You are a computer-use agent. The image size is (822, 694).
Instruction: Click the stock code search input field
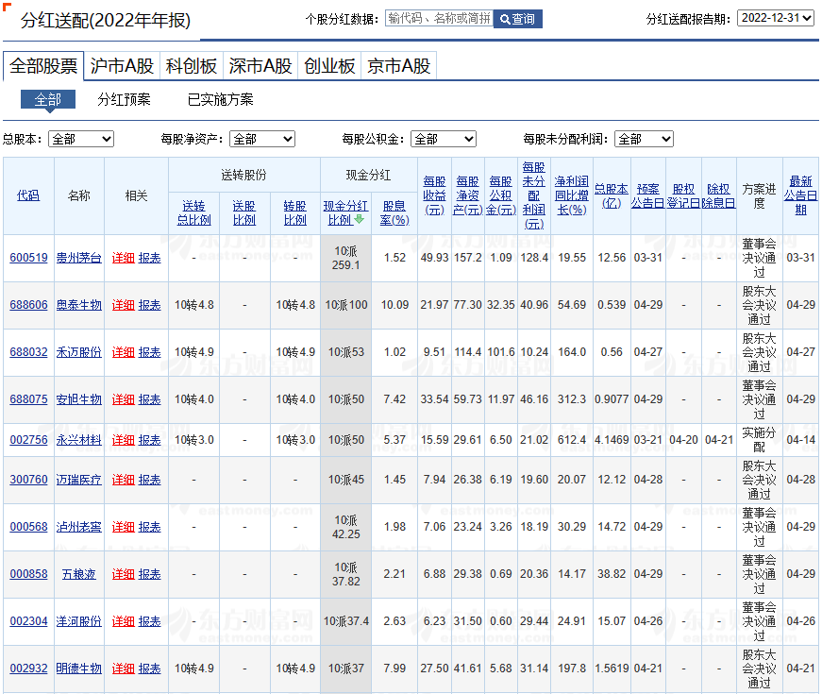pos(439,19)
